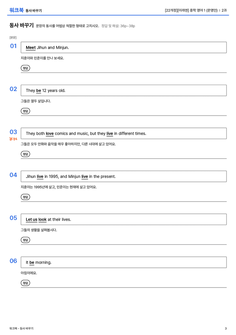Viewport: 236px width, 335px height.
Task: Click the sentence box 'They be 12 years old.'
Action: click(124, 90)
